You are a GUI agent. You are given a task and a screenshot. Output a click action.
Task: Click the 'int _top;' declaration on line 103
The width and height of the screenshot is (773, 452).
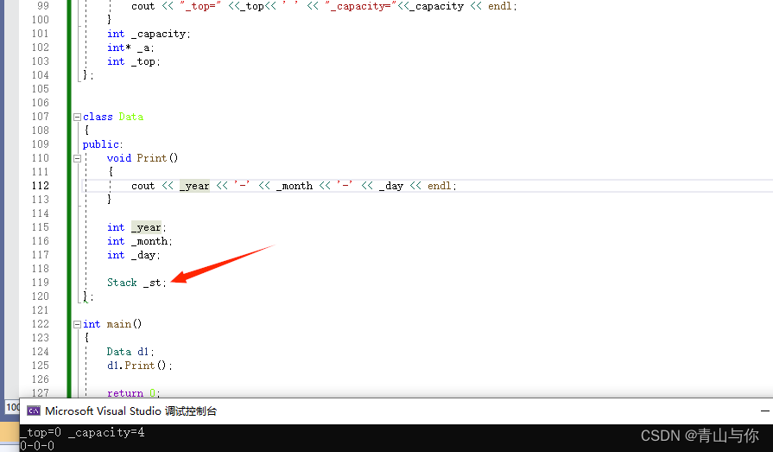click(x=134, y=61)
